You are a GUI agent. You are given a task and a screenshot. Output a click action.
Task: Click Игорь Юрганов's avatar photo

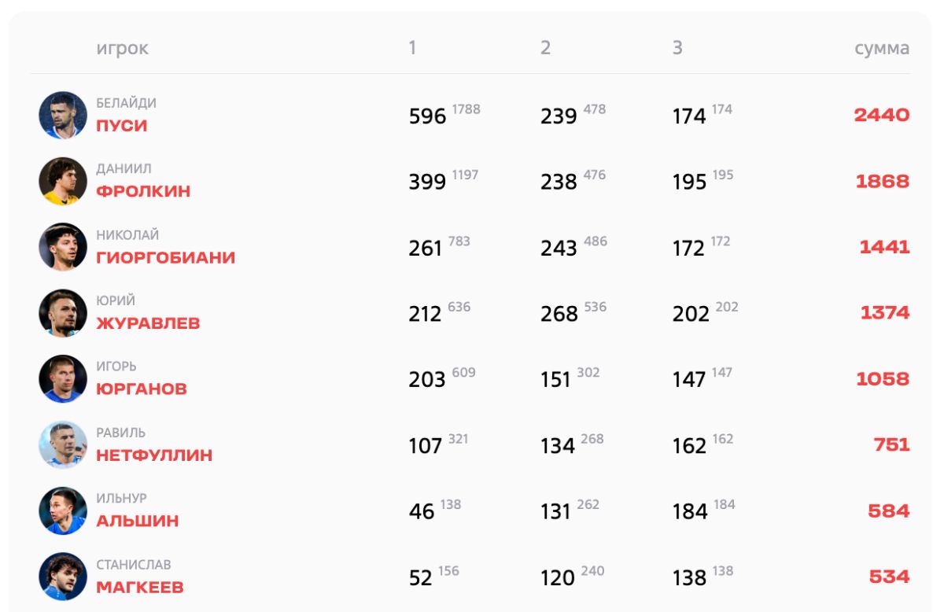pos(62,379)
